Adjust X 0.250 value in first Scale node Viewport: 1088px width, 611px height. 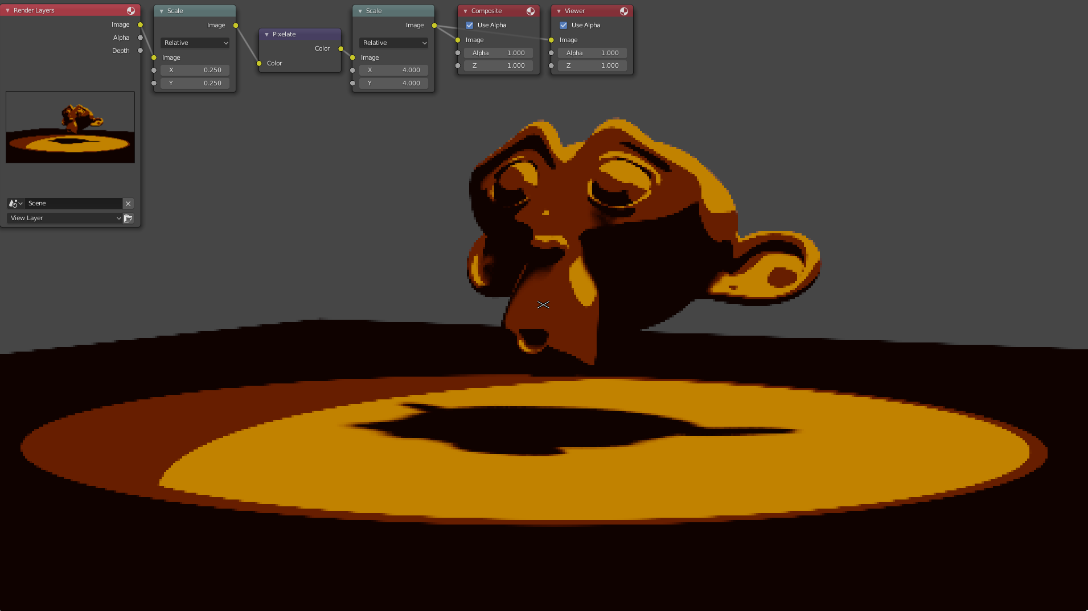point(195,70)
